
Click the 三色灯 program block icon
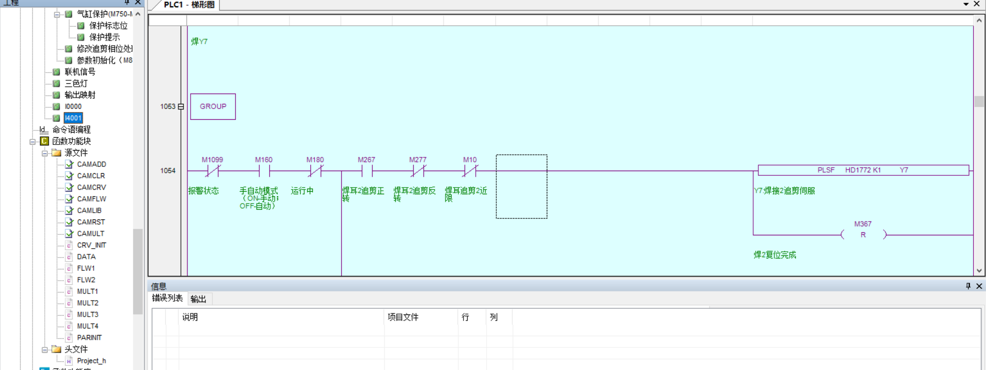57,83
